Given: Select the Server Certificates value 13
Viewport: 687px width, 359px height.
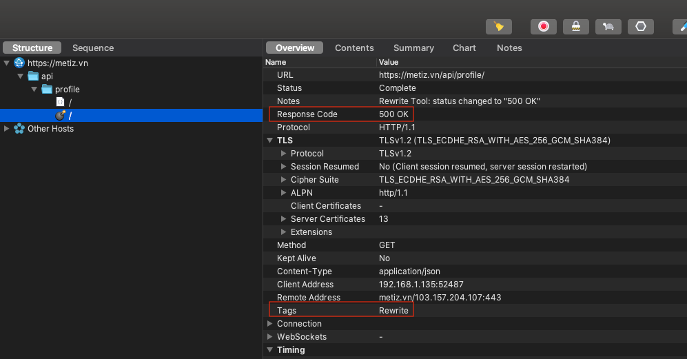Looking at the screenshot, I should click(x=383, y=218).
